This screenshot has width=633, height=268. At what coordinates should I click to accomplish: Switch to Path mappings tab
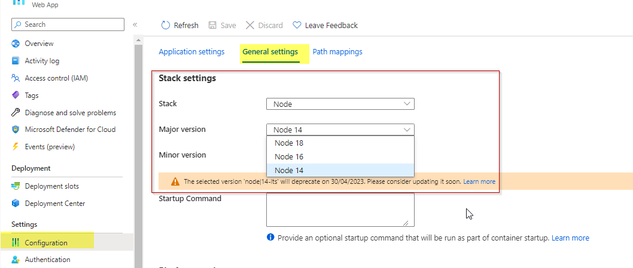[x=337, y=51]
